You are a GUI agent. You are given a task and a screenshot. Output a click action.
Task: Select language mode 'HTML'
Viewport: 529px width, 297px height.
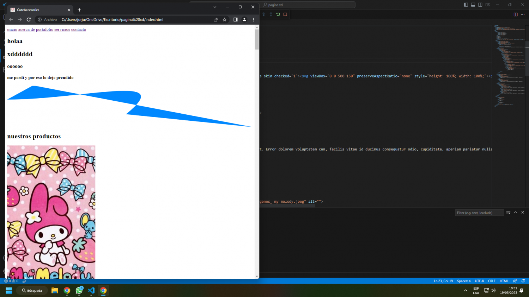[504, 281]
